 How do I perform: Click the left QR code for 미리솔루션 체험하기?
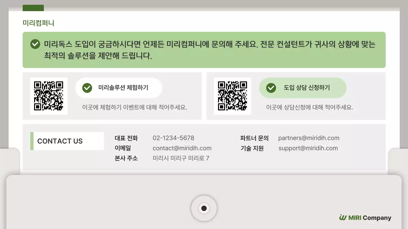[49, 96]
